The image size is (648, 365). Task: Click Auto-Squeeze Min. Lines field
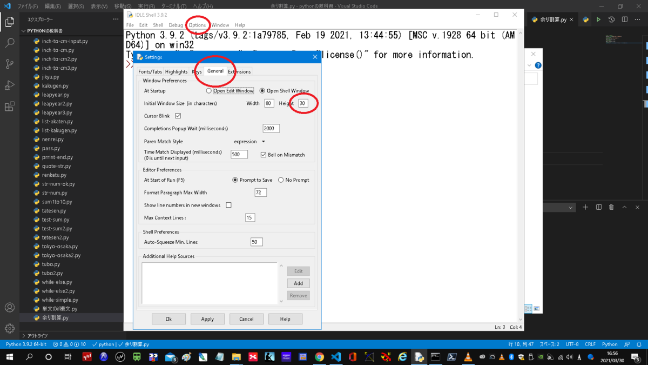[256, 242]
